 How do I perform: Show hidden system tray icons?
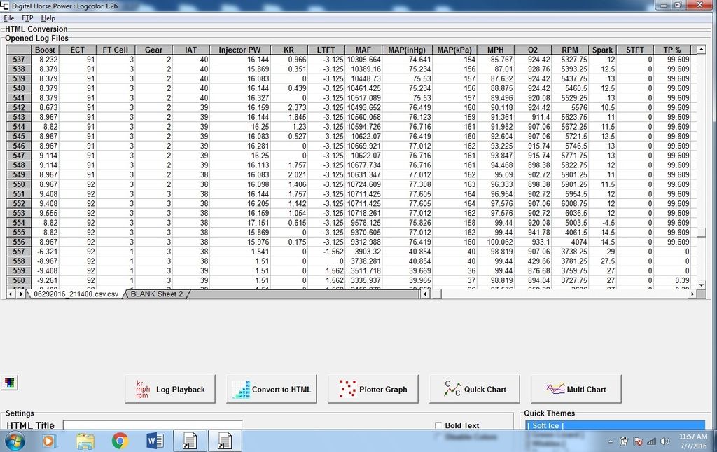pyautogui.click(x=611, y=441)
